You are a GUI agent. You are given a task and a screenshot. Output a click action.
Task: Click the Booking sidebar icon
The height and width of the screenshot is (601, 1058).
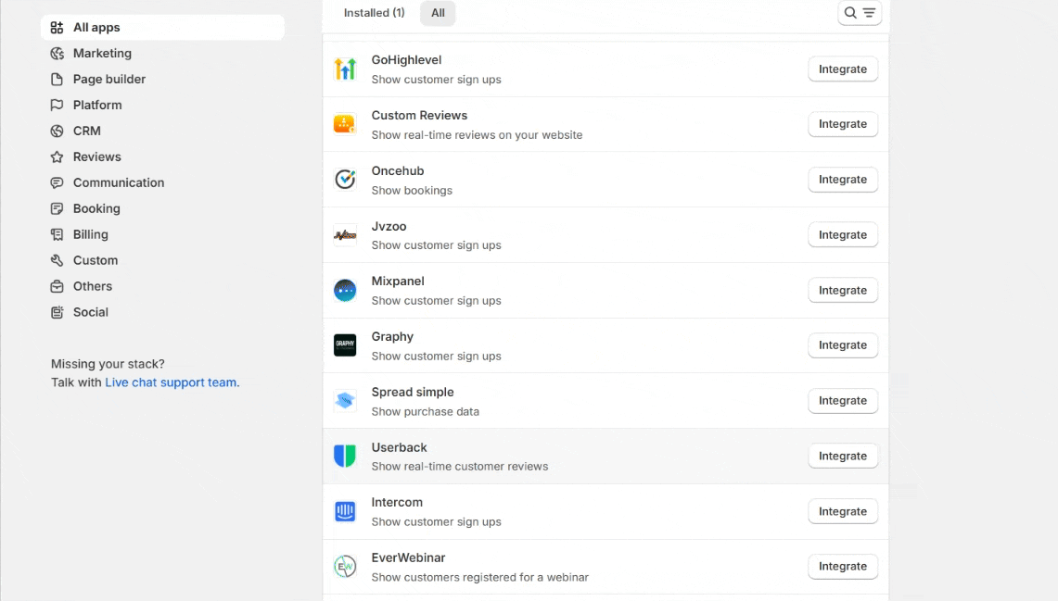pyautogui.click(x=57, y=209)
